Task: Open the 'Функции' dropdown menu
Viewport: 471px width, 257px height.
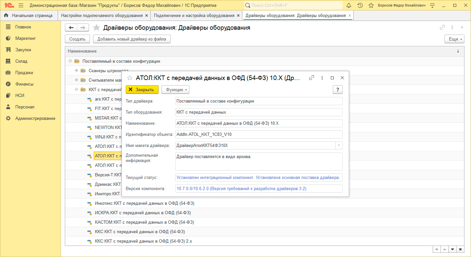Action: tap(175, 90)
